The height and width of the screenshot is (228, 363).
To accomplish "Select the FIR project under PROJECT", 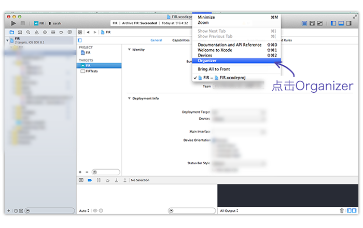I will coord(99,53).
